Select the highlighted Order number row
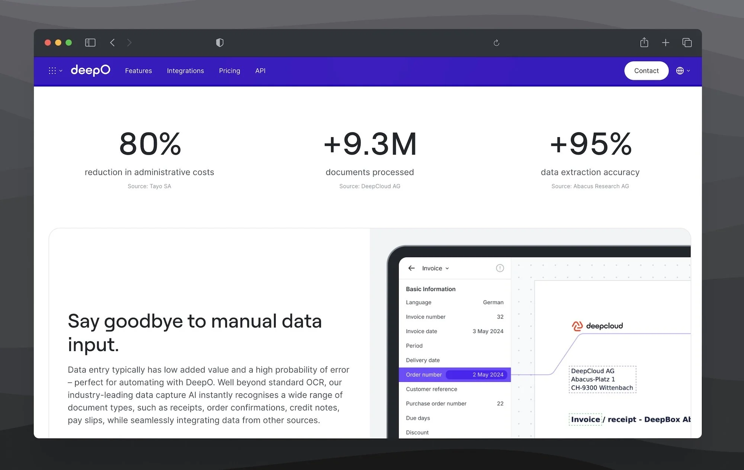The image size is (744, 470). tap(454, 375)
